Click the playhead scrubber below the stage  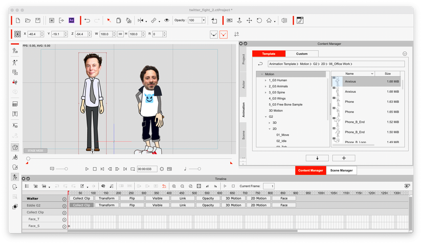pyautogui.click(x=28, y=159)
